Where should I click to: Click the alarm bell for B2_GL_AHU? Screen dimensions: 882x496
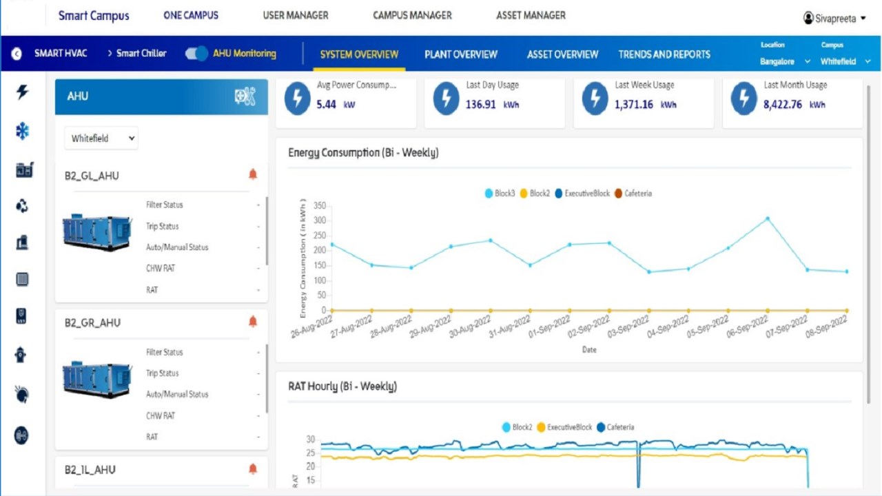(253, 174)
